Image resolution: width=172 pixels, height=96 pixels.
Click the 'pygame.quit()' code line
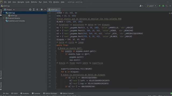[76, 57]
